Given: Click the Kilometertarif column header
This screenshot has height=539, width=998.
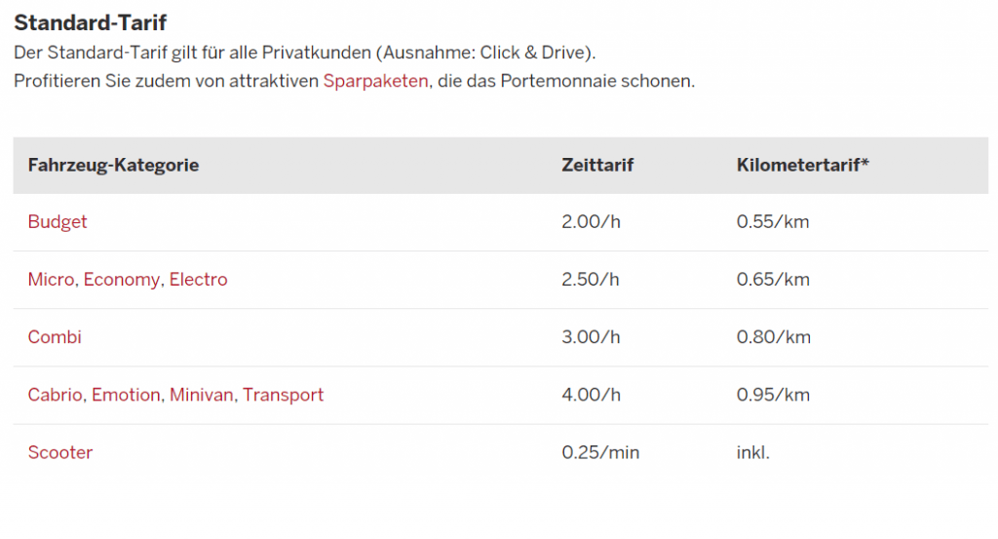Looking at the screenshot, I should click(x=802, y=165).
